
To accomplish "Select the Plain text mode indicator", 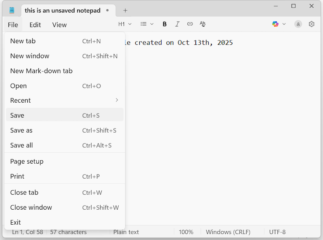I will click(126, 232).
